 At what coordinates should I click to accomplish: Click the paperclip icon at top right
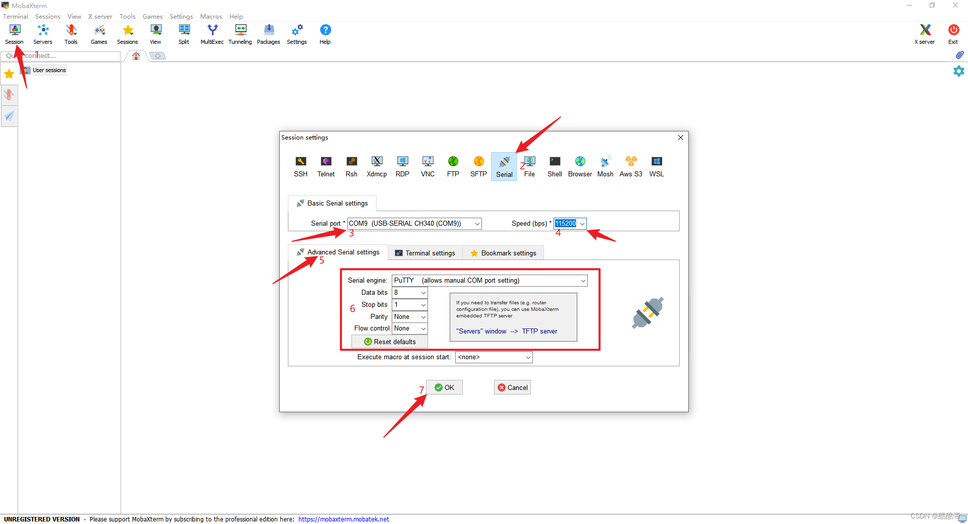pyautogui.click(x=959, y=54)
